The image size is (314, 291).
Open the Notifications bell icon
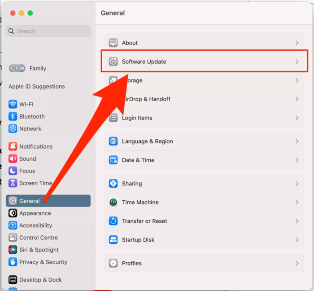coord(13,146)
